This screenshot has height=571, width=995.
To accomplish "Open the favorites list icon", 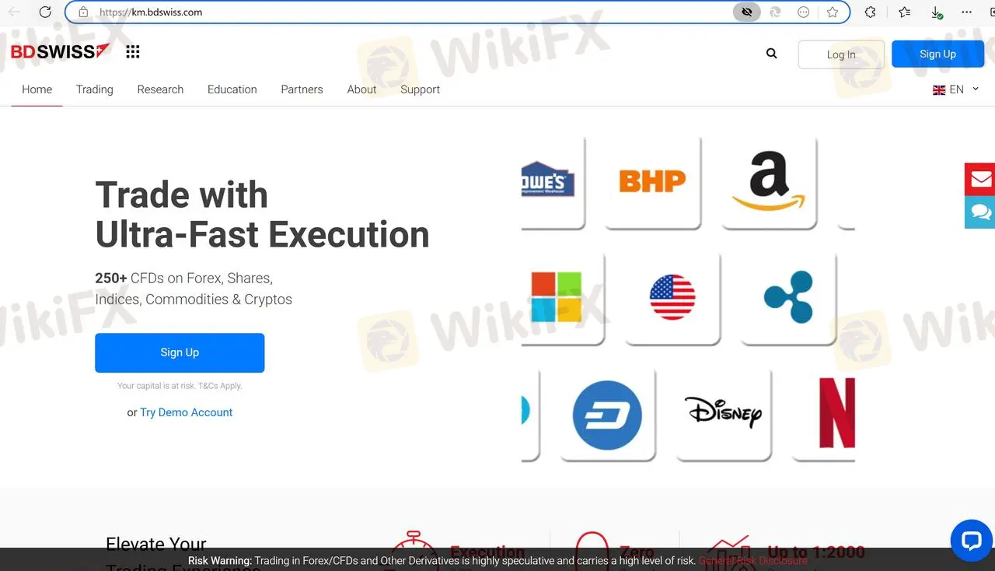I will [904, 12].
